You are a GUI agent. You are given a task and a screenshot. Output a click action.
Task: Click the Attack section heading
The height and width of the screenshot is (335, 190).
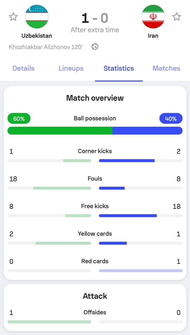coord(95,296)
